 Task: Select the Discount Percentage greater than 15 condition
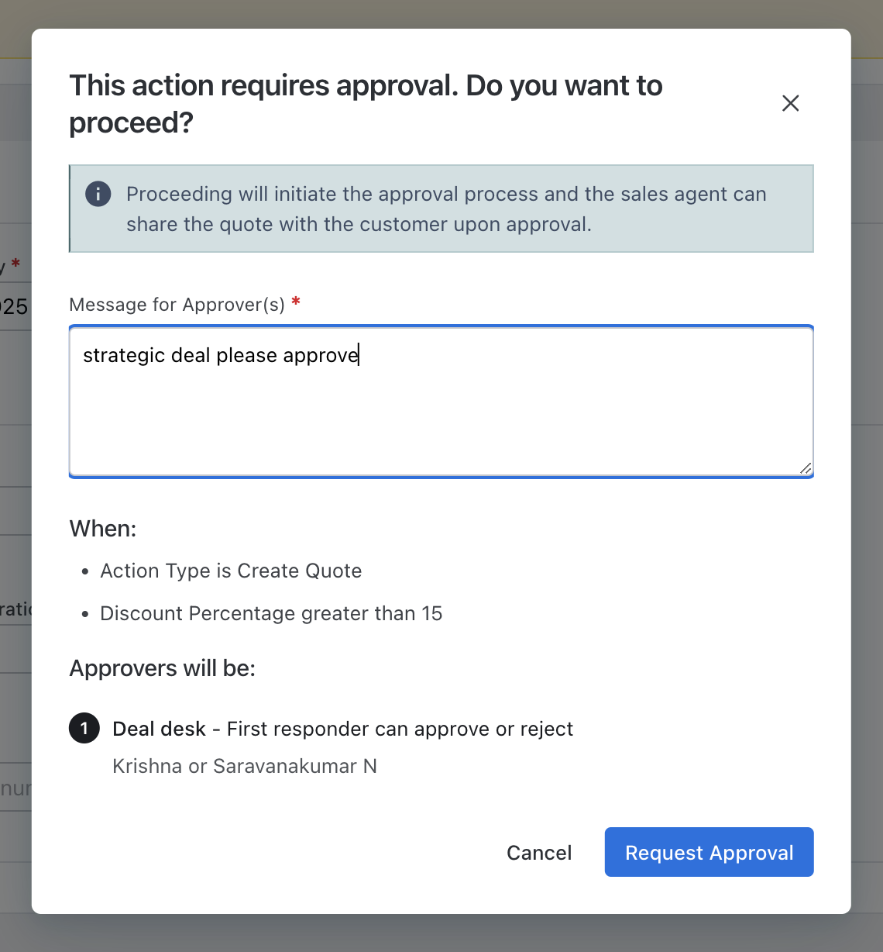tap(271, 614)
